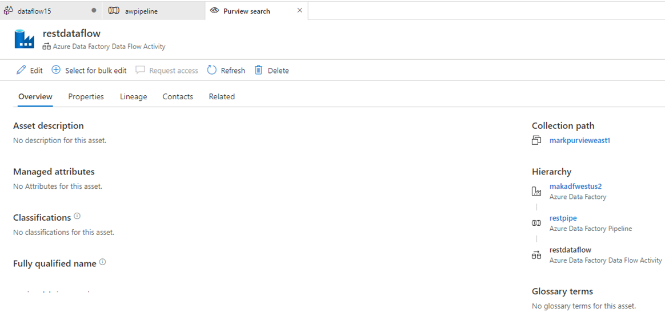This screenshot has width=665, height=329.
Task: Click the Azure Data Factory icon beside makadfwestus2
Action: click(x=536, y=190)
